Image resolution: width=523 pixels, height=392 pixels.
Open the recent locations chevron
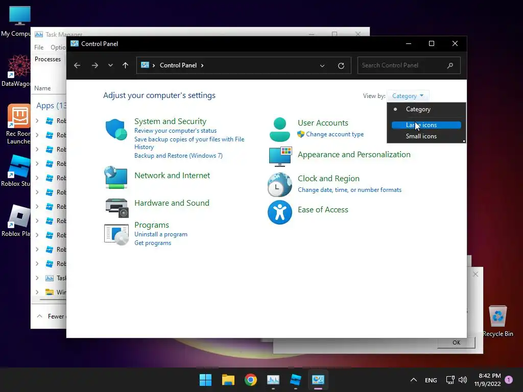110,65
